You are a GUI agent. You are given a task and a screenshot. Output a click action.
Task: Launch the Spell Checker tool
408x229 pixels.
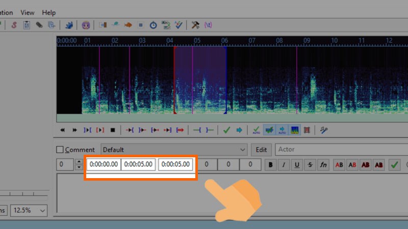pos(178,25)
